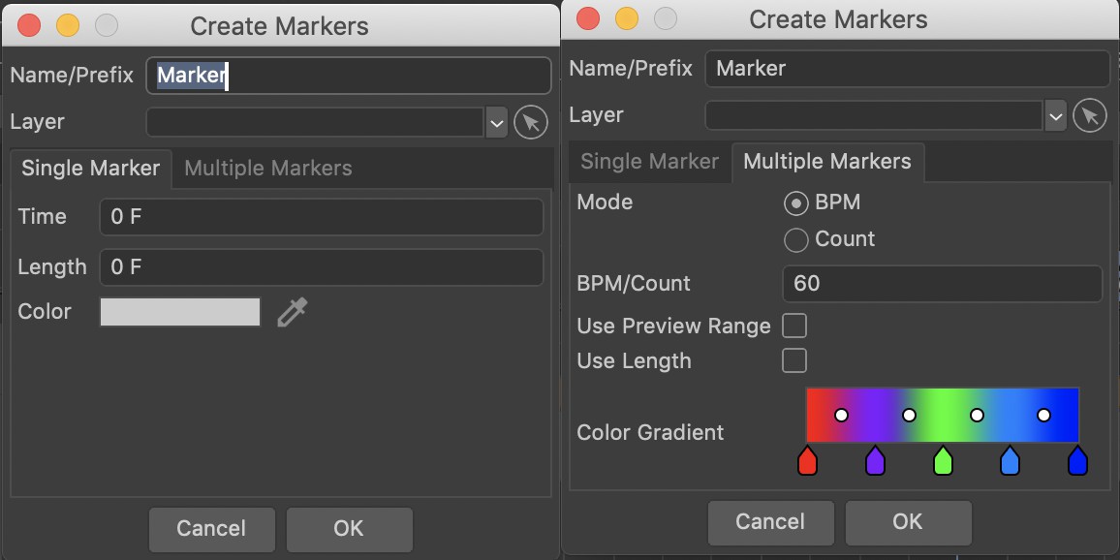The image size is (1120, 560).
Task: Click OK in the Single Marker dialog
Action: click(x=350, y=529)
